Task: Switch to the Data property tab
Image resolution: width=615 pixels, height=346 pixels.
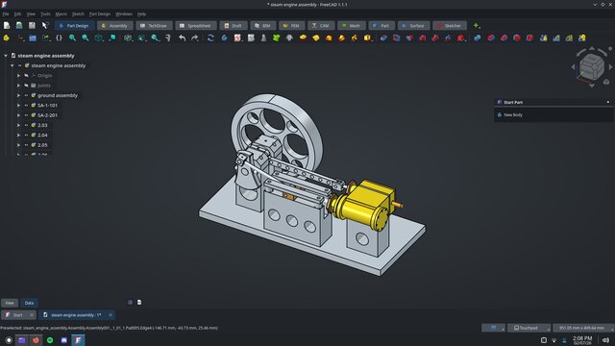Action: (x=29, y=303)
